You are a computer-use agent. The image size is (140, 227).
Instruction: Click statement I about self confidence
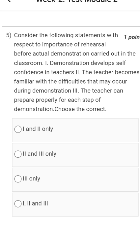70,68
